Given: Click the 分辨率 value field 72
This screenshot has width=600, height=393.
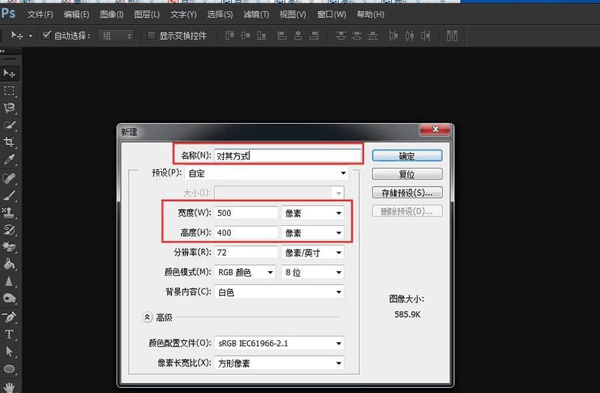Looking at the screenshot, I should pos(246,252).
